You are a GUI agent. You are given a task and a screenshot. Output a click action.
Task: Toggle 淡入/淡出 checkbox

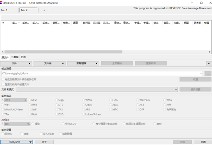(47, 134)
